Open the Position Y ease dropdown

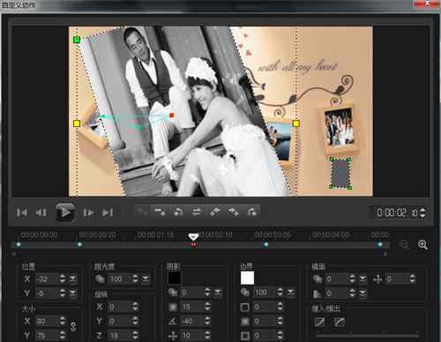tap(73, 293)
